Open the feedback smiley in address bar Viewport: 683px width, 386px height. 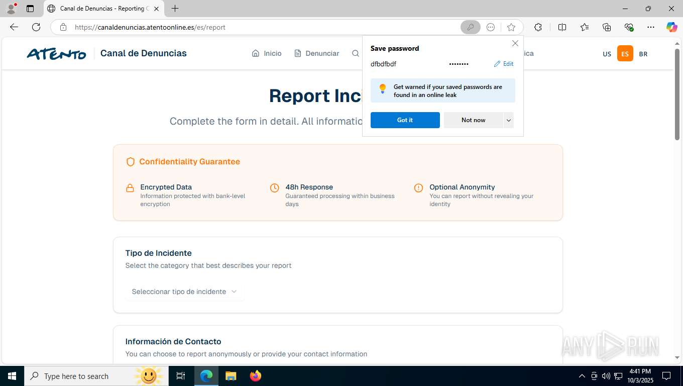coord(491,27)
